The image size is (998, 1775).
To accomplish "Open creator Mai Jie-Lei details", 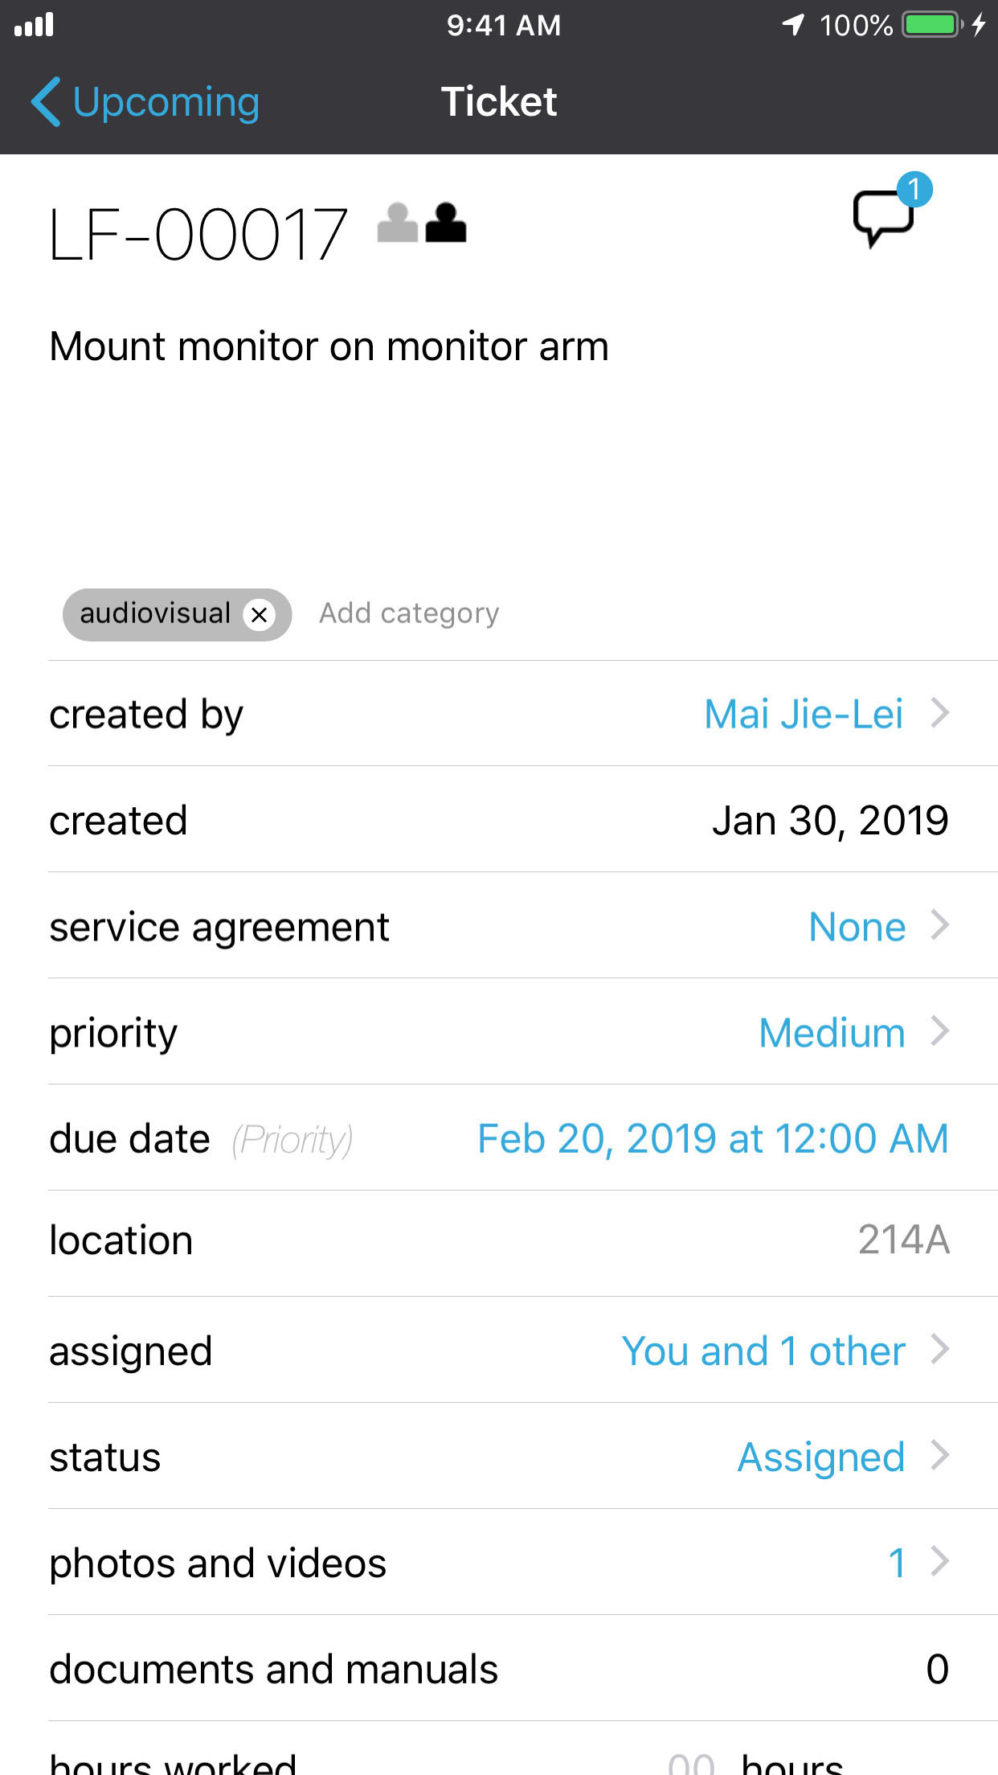I will (804, 714).
